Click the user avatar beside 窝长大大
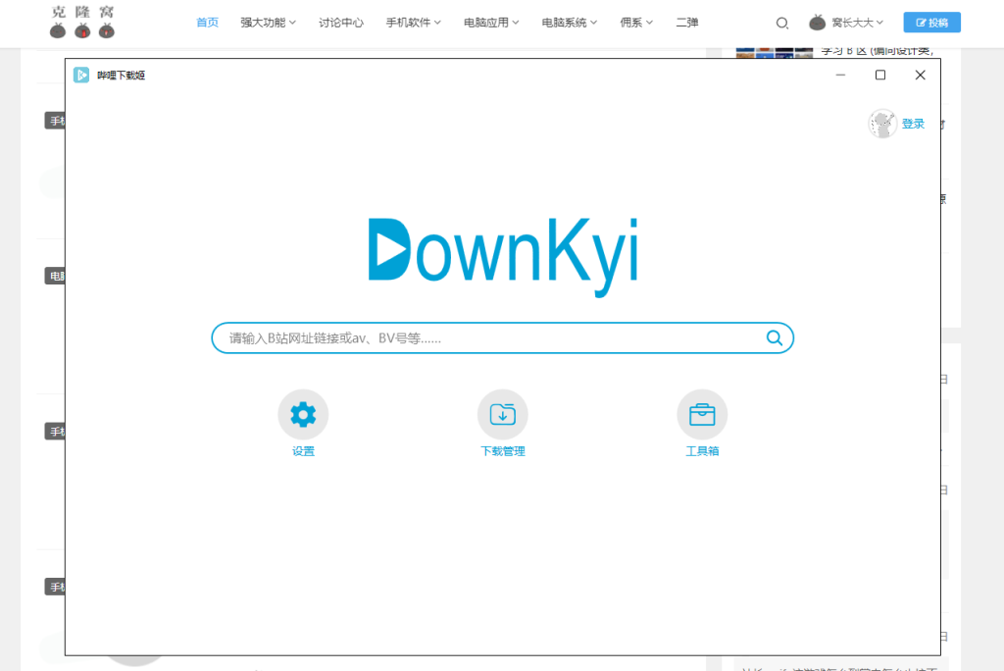1004x671 pixels. click(x=817, y=23)
